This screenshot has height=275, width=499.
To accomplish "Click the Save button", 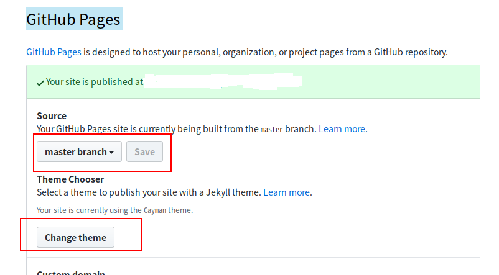I will [x=144, y=152].
